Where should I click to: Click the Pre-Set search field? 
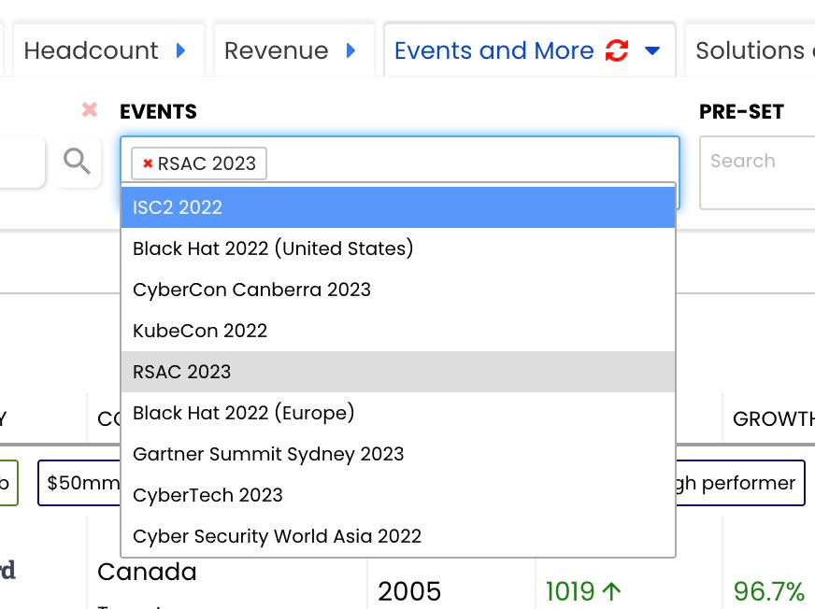(757, 173)
